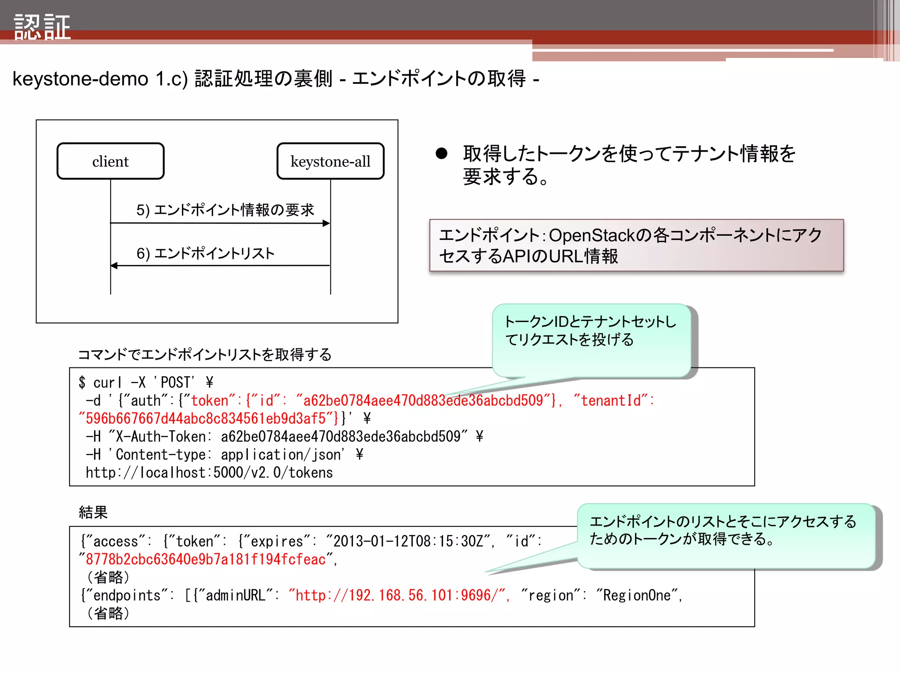
Task: Click the 'エンドポイント:OpenStackの各コンポーネント' definition box
Action: tap(636, 245)
